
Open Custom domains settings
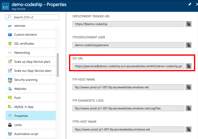[31, 34]
